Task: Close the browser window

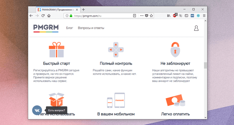Action: point(203,9)
